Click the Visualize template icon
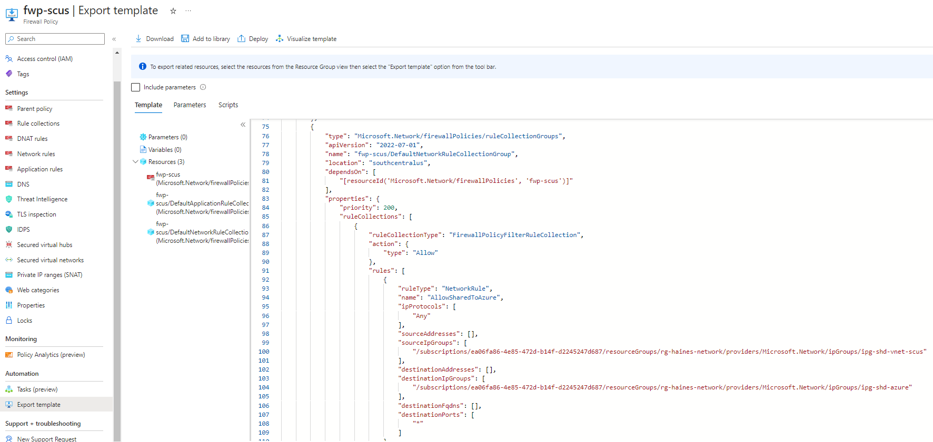The width and height of the screenshot is (933, 442). pos(280,38)
